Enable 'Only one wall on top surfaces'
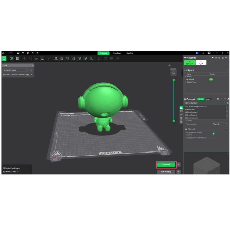 click(x=213, y=133)
